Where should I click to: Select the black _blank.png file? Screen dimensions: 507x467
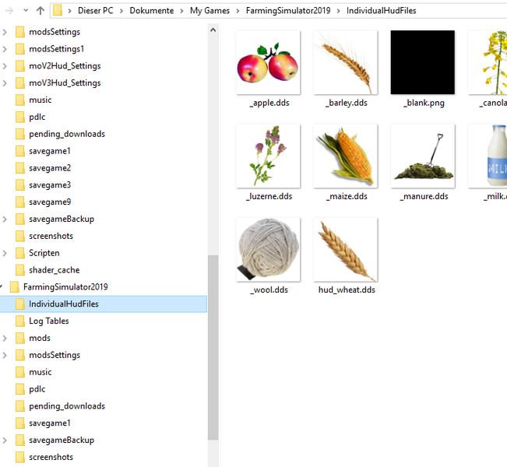pos(422,63)
